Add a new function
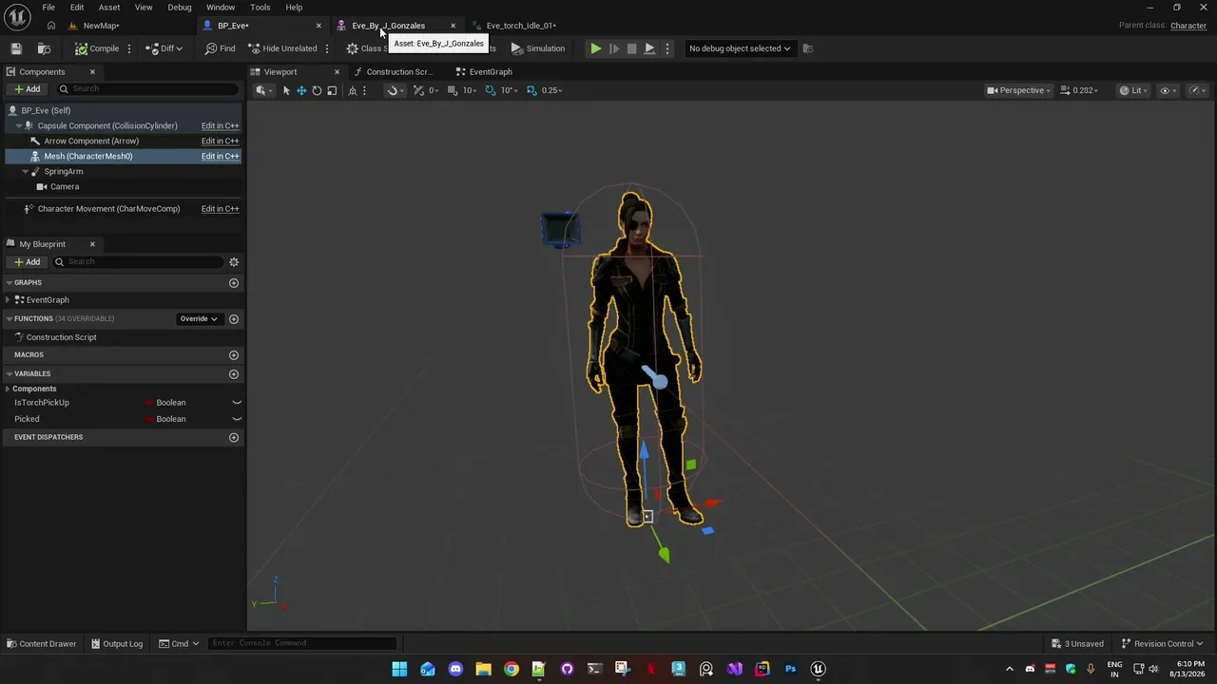Screen dimensions: 1217x684 (x=234, y=319)
